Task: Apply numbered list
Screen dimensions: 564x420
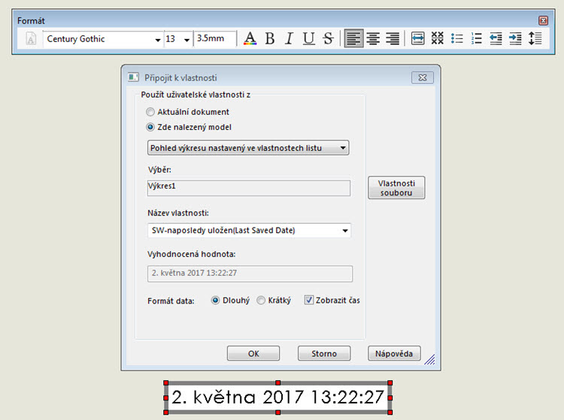Action: [x=476, y=38]
